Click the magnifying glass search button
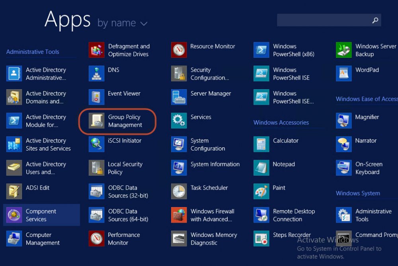The height and width of the screenshot is (266, 398). click(x=375, y=20)
